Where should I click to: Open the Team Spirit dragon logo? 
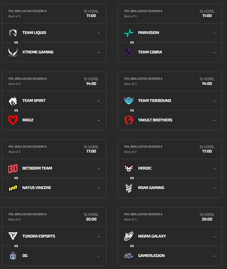point(13,101)
